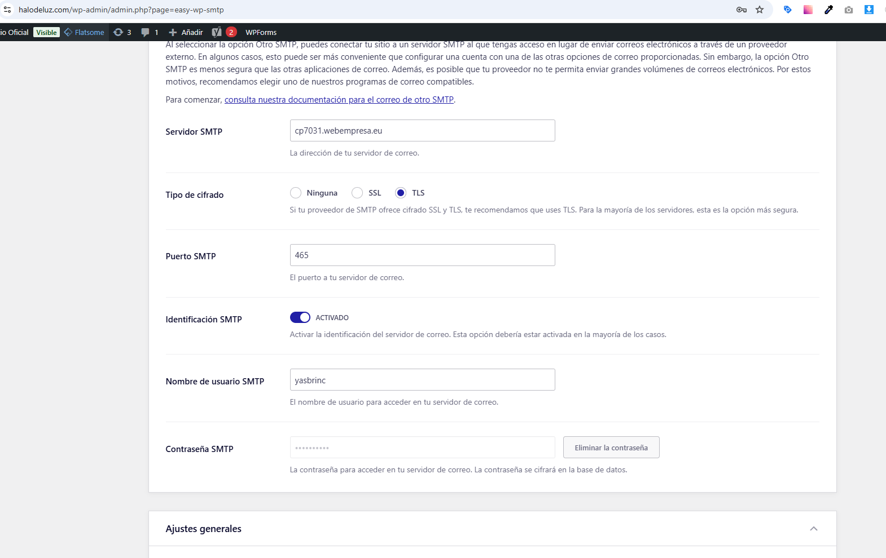Select TLS encryption radio button
The image size is (886, 558).
(x=401, y=193)
